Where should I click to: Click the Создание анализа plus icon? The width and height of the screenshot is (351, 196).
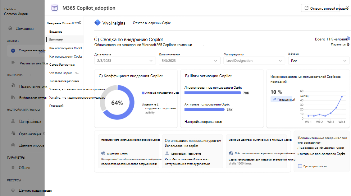13,51
